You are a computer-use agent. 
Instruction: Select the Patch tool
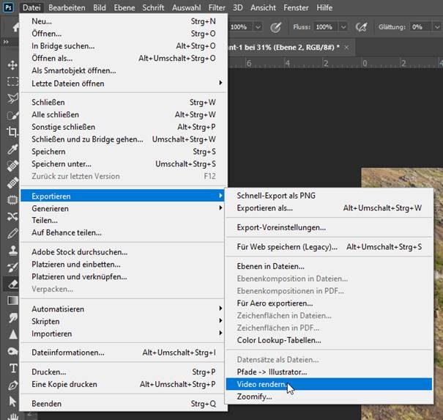coord(12,200)
